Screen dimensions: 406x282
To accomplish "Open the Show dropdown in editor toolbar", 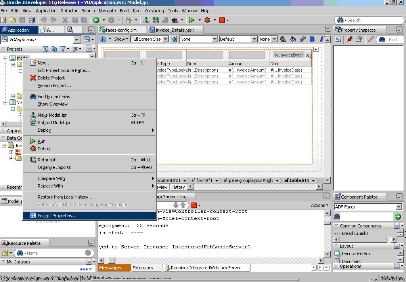I will click(x=121, y=39).
